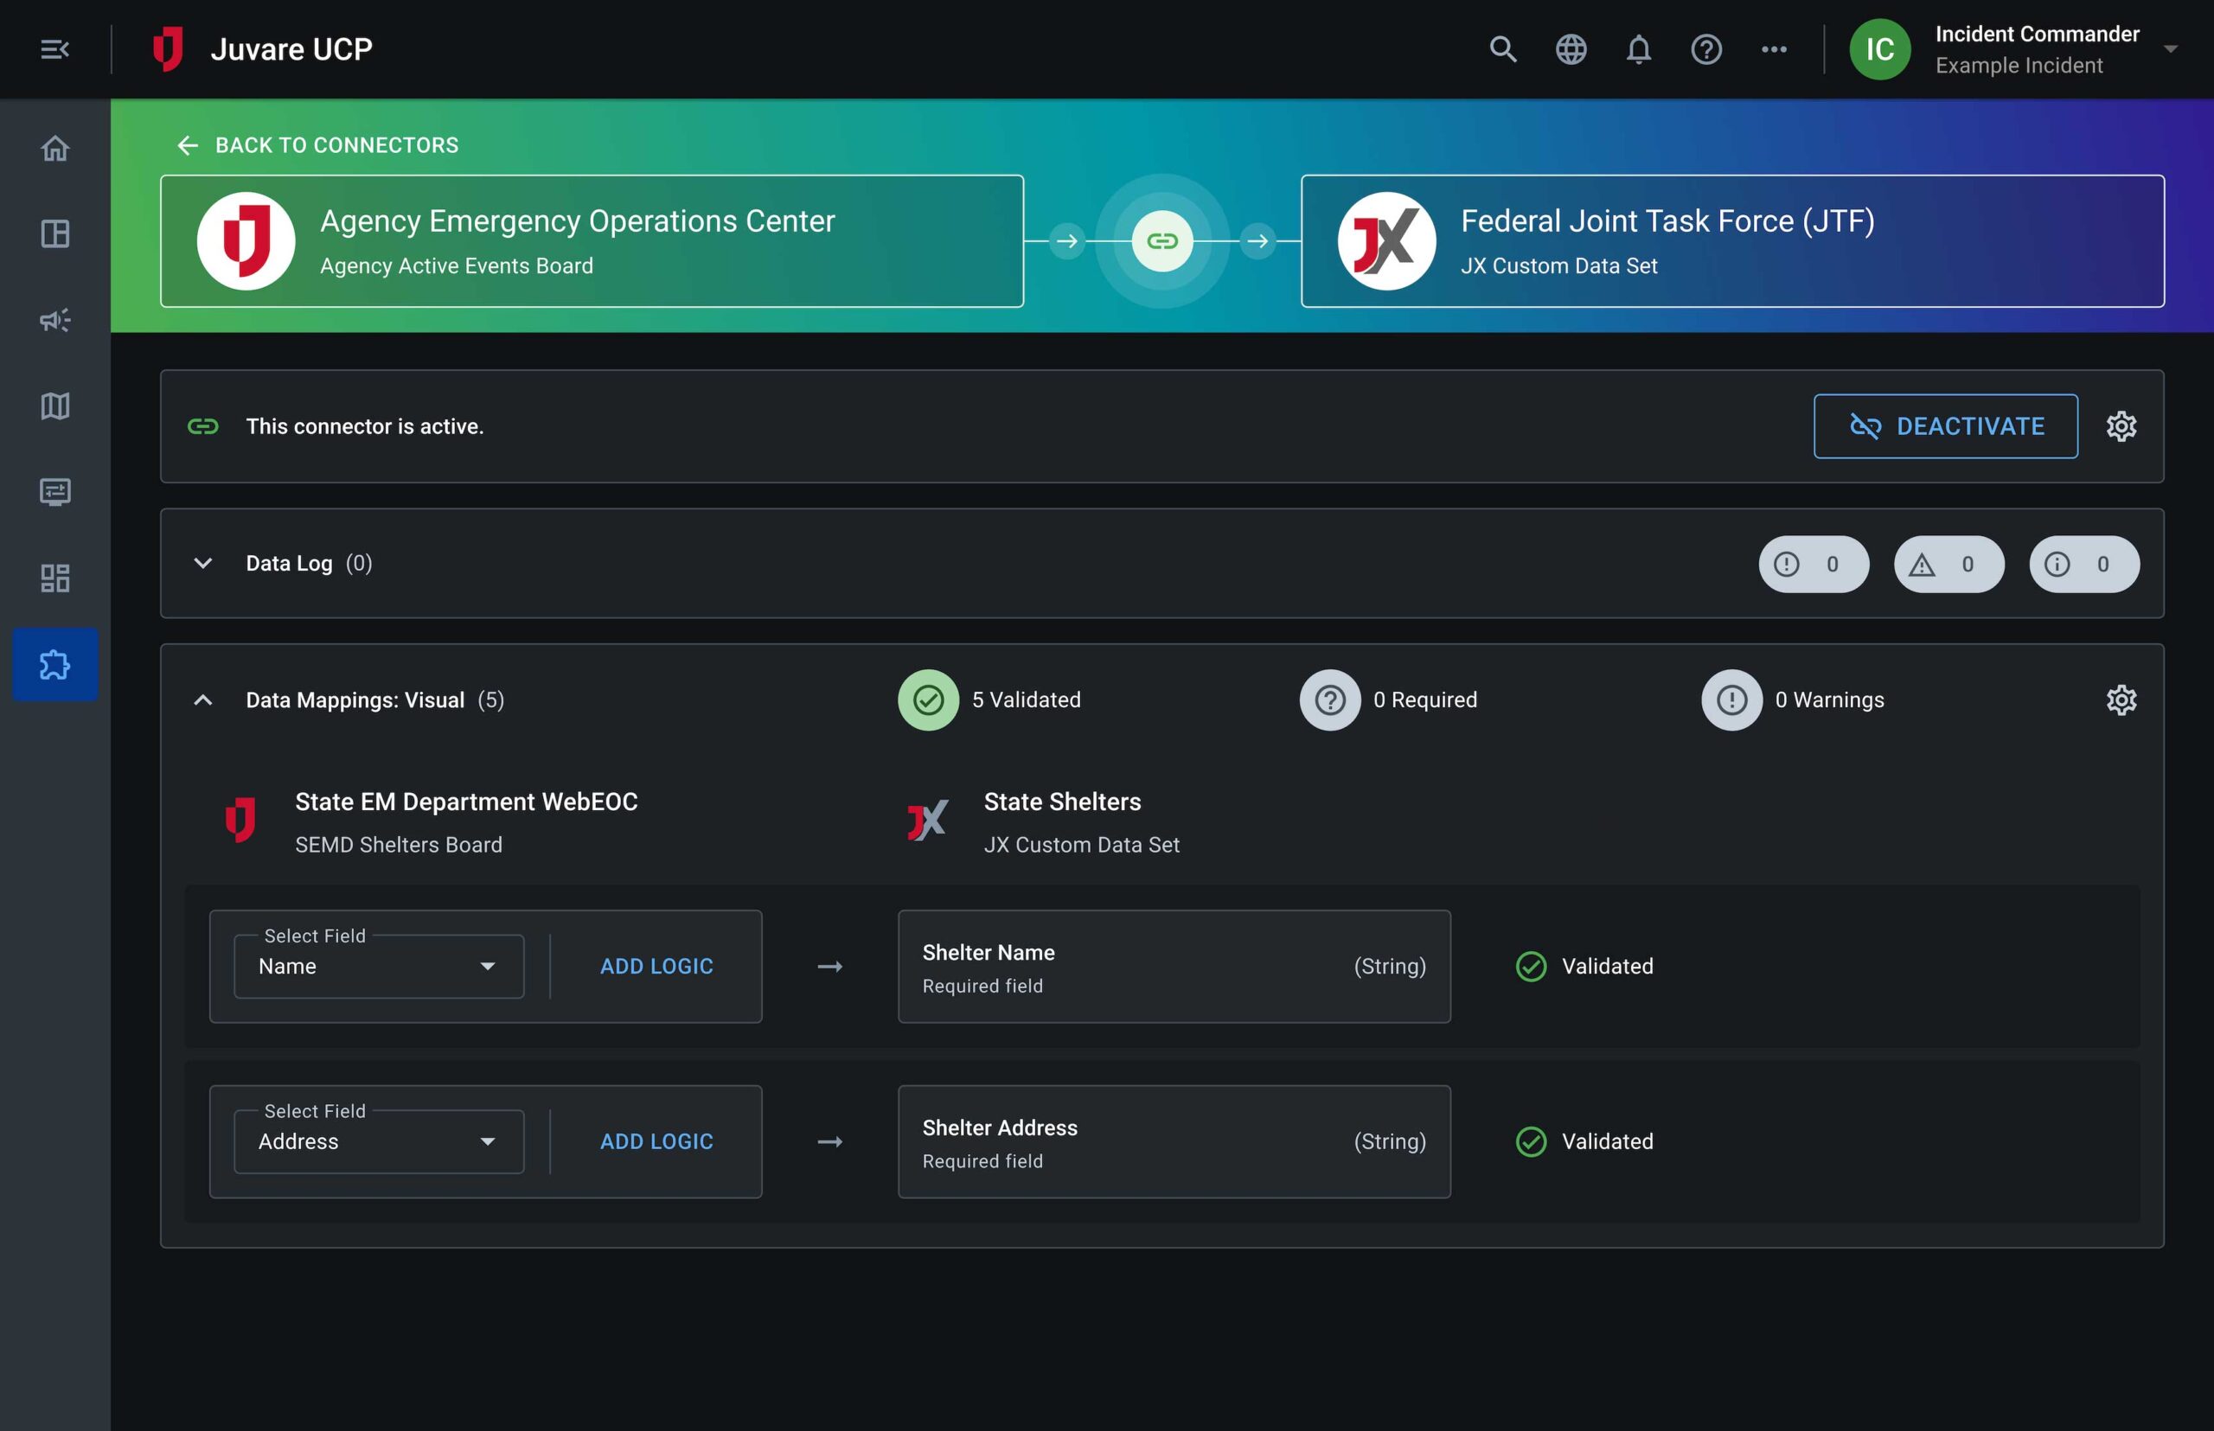This screenshot has height=1431, width=2214.
Task: Open connector settings gear beside Deactivate
Action: pyautogui.click(x=2121, y=426)
